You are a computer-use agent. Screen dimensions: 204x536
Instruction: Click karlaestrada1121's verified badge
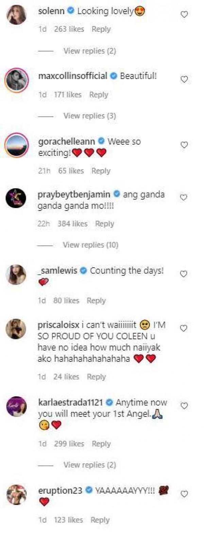click(x=109, y=402)
